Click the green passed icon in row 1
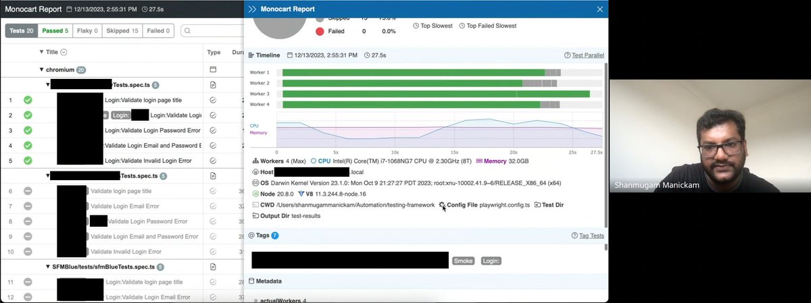This screenshot has width=811, height=303. pos(28,100)
